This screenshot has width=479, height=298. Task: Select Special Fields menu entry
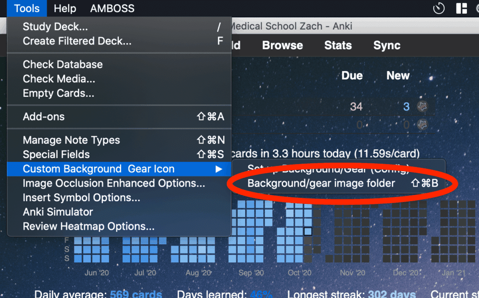(119, 154)
